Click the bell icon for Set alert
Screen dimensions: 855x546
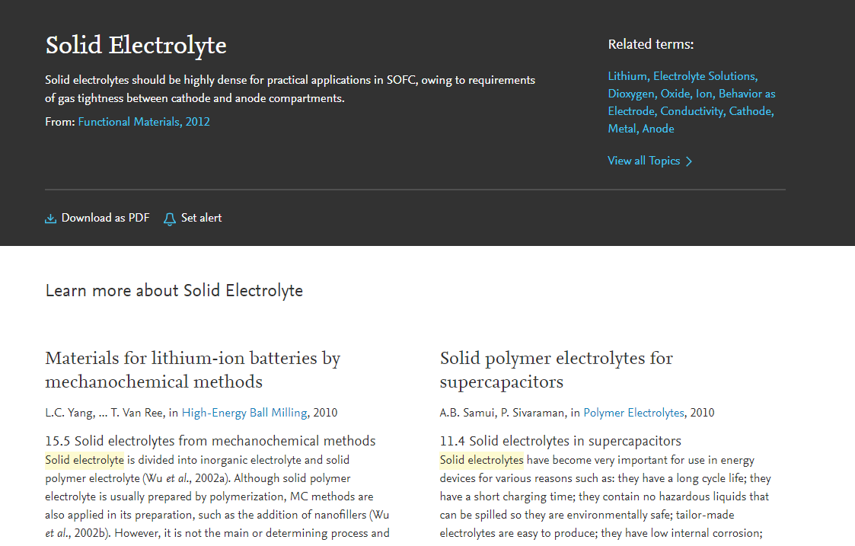[x=170, y=219]
